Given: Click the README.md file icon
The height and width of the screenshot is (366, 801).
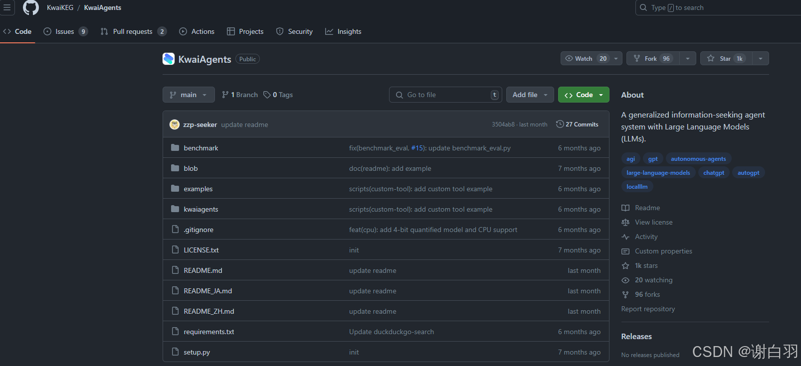Looking at the screenshot, I should click(x=175, y=270).
